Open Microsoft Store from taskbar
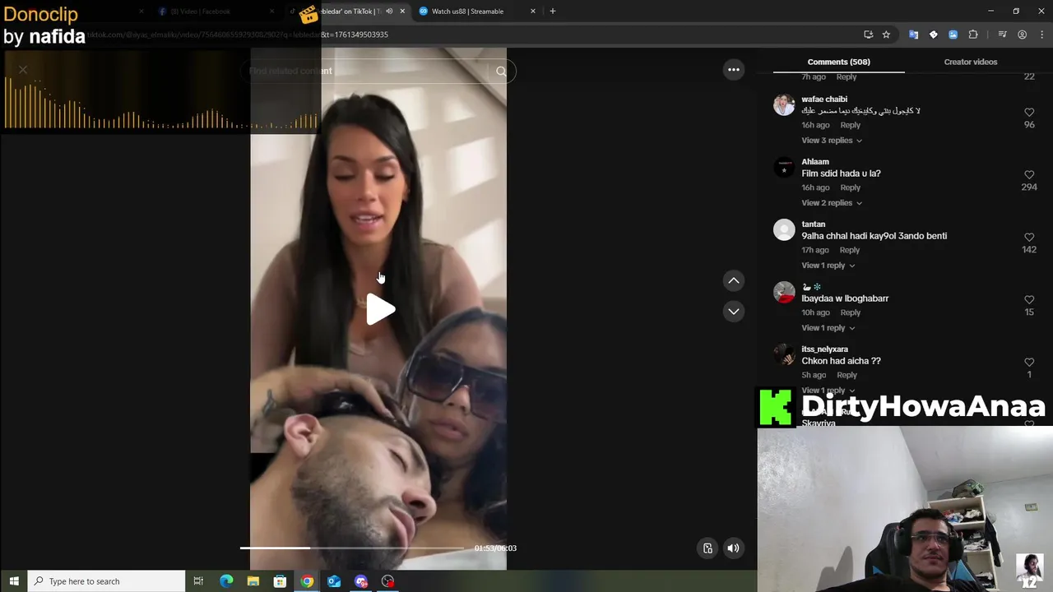 coord(280,581)
